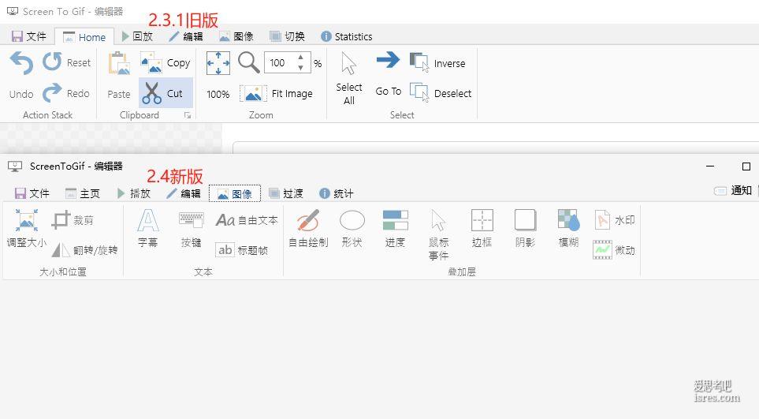
Task: Click the Reset action icon
Action: pyautogui.click(x=52, y=62)
